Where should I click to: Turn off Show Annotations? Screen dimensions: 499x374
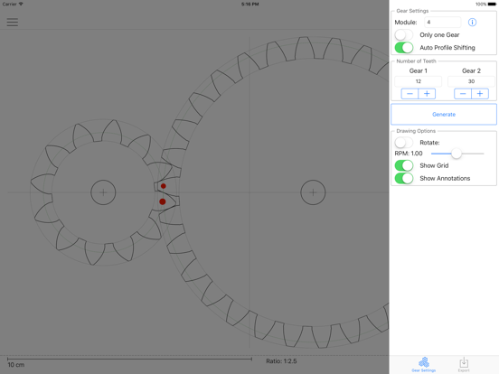tap(404, 178)
